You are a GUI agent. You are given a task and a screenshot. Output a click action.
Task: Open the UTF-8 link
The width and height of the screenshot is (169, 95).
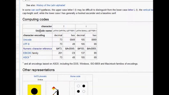pyautogui.click(x=26, y=44)
